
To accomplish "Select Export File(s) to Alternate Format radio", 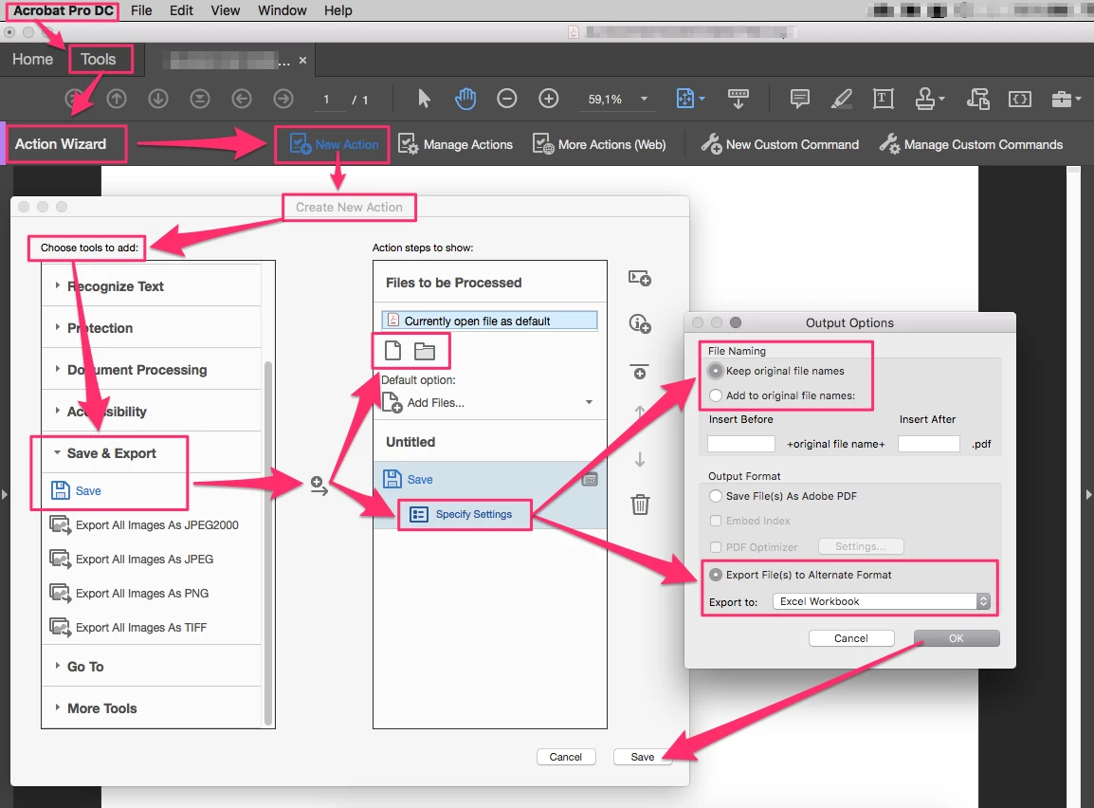I will click(x=715, y=575).
